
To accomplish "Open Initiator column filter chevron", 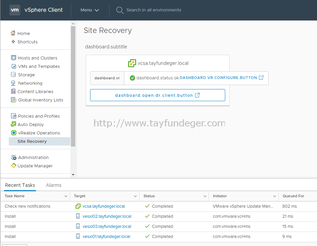I will coord(275,196).
